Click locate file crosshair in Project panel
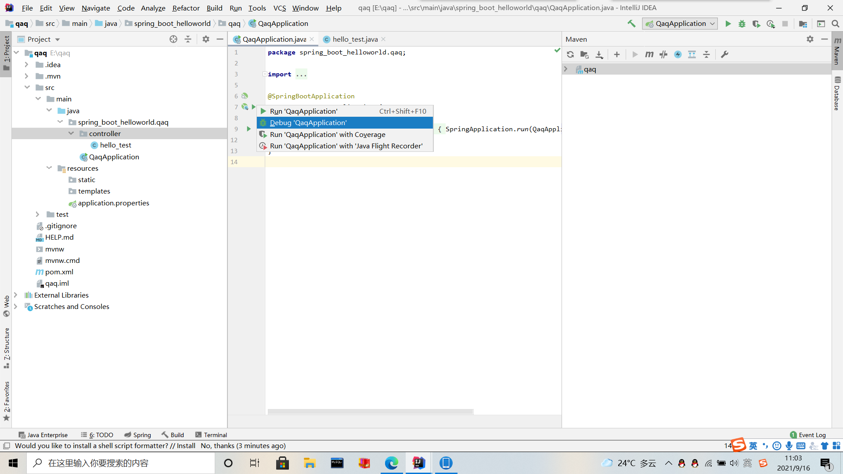The height and width of the screenshot is (474, 843). 173,39
